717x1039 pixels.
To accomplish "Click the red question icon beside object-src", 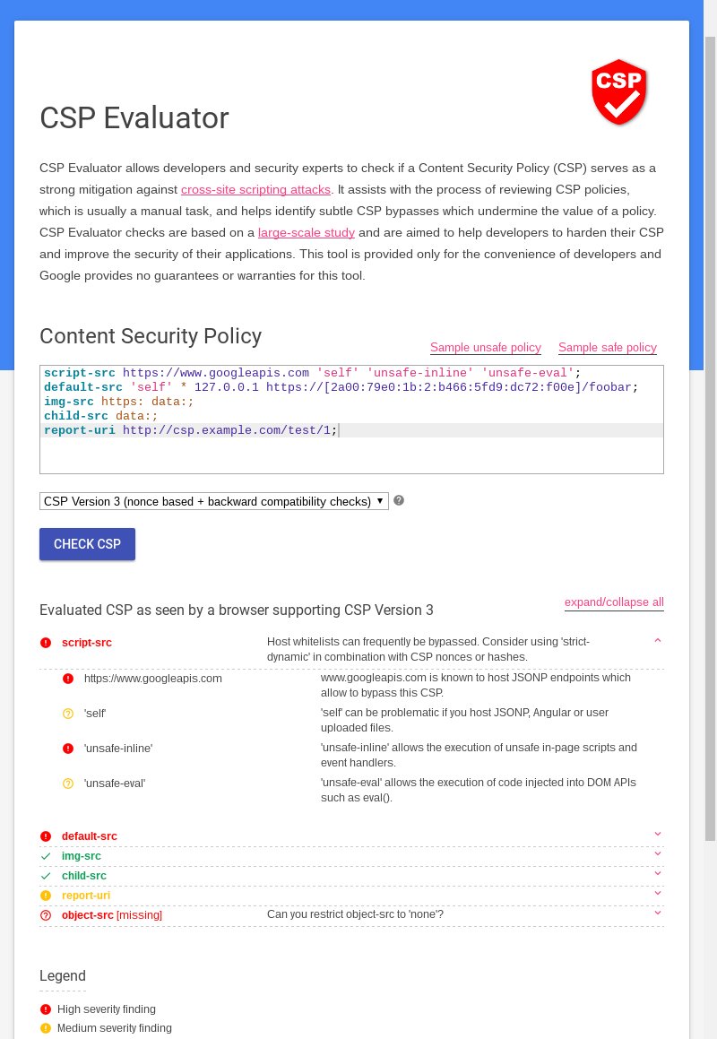I will 46,915.
